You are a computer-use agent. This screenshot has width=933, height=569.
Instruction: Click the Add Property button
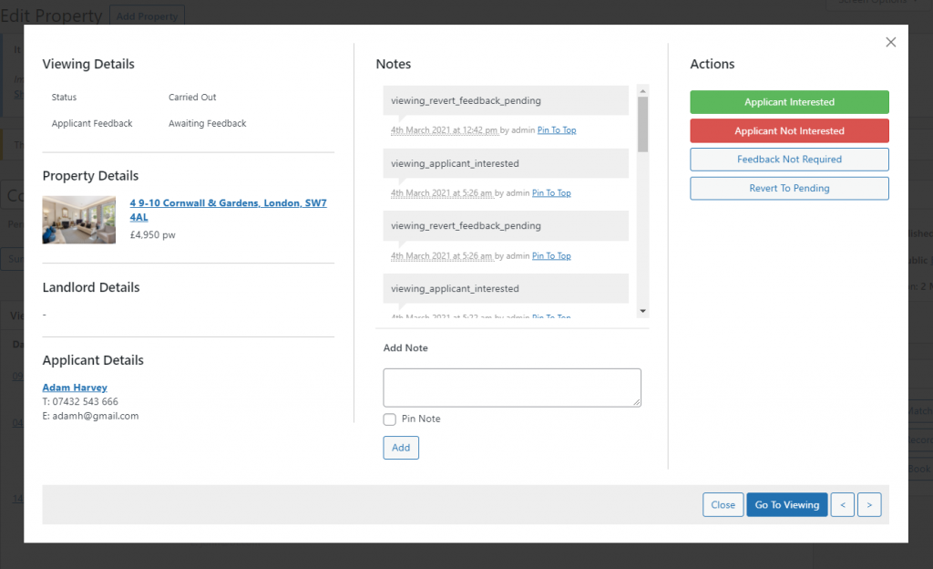tap(147, 16)
